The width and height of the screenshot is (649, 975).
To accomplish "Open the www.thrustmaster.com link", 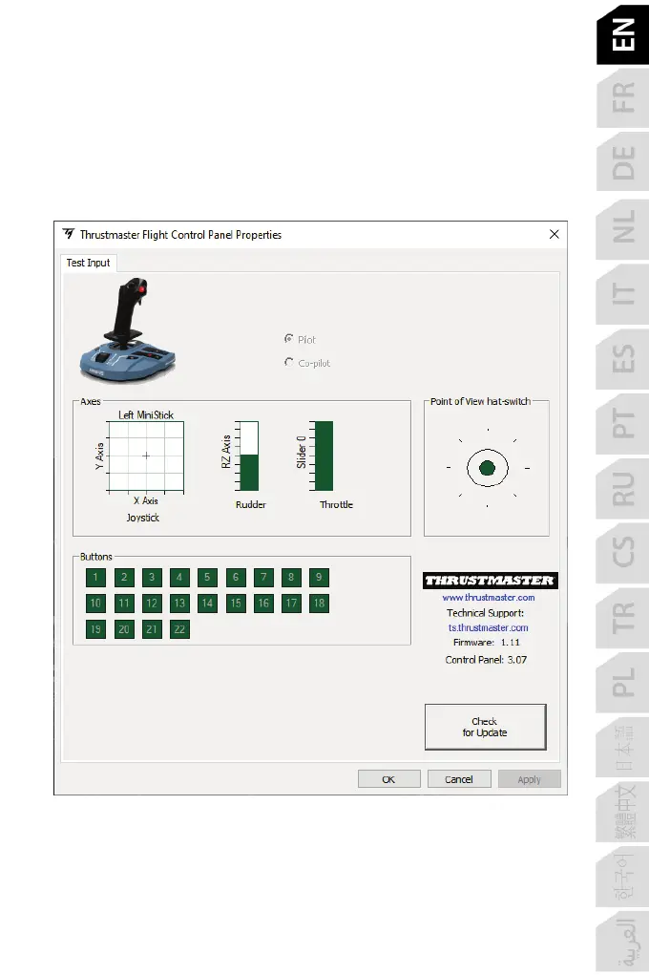I will 489,598.
